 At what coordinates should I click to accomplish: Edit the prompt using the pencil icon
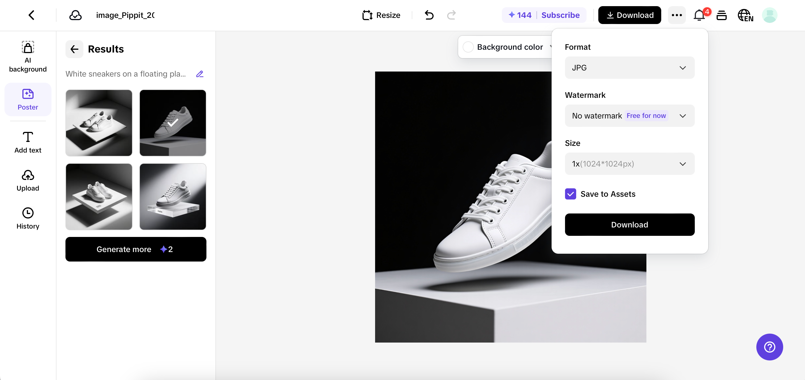200,74
